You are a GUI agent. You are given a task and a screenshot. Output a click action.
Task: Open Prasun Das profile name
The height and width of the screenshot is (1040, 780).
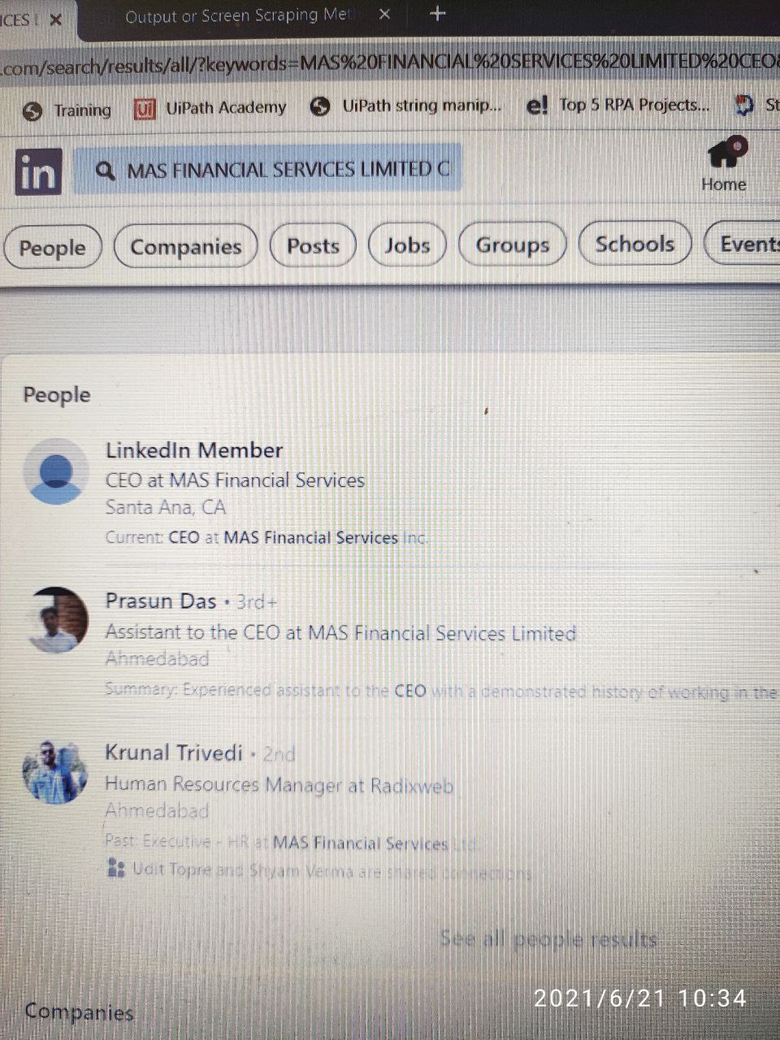[161, 601]
